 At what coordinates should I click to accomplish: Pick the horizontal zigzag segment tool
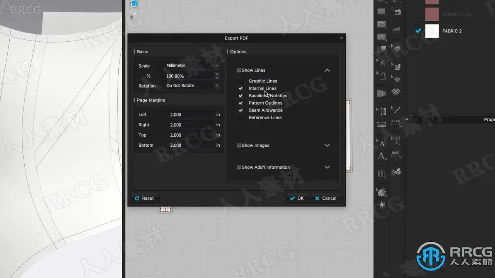[396, 154]
